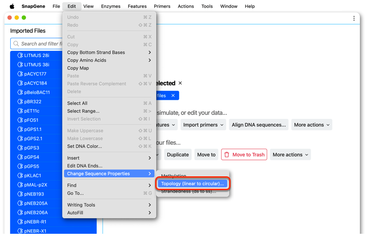The height and width of the screenshot is (236, 367).
Task: Click the DNA file icon beside pBeloBAC11
Action: 20,92
